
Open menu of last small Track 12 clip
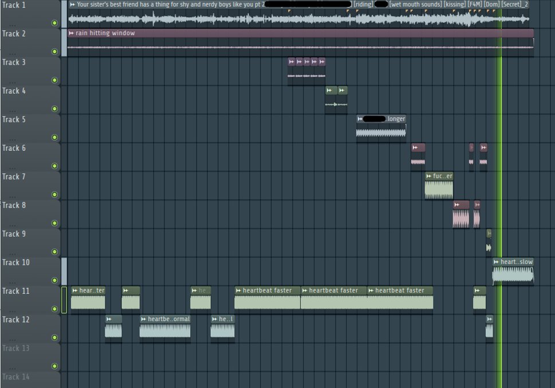point(489,319)
